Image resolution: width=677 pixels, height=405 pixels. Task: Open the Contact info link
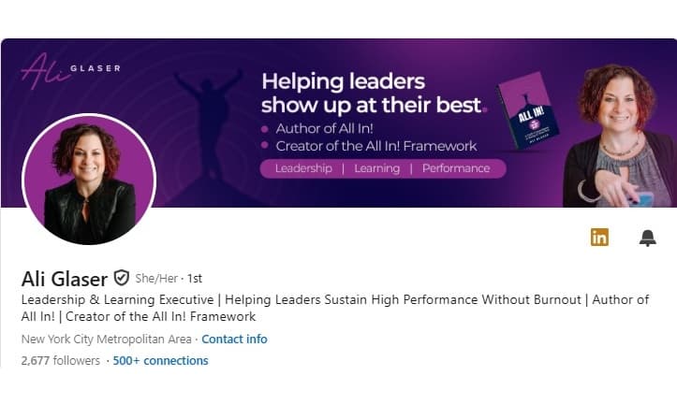pyautogui.click(x=234, y=339)
